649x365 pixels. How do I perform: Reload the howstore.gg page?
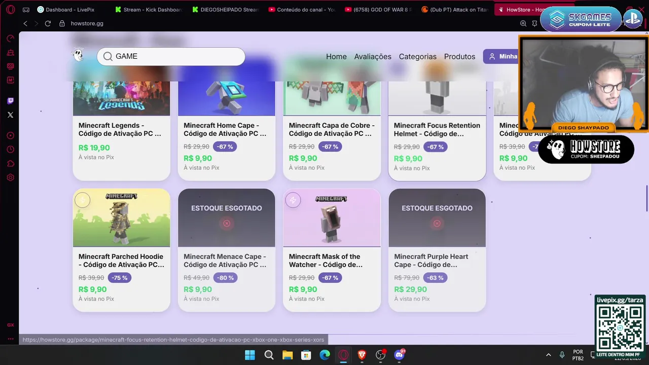[x=48, y=23]
